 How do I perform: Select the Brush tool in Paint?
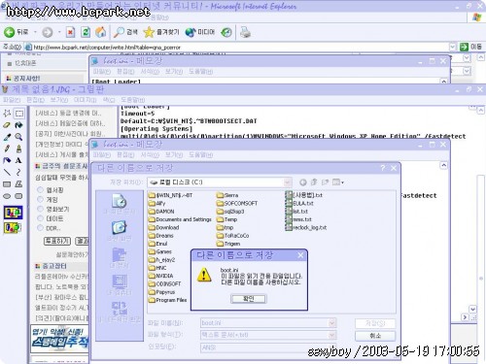[x=19, y=149]
